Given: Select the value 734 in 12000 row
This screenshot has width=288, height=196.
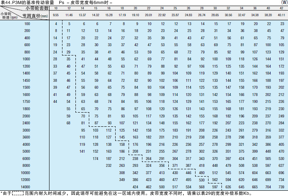Looking at the screenshot, I should tap(281, 180).
